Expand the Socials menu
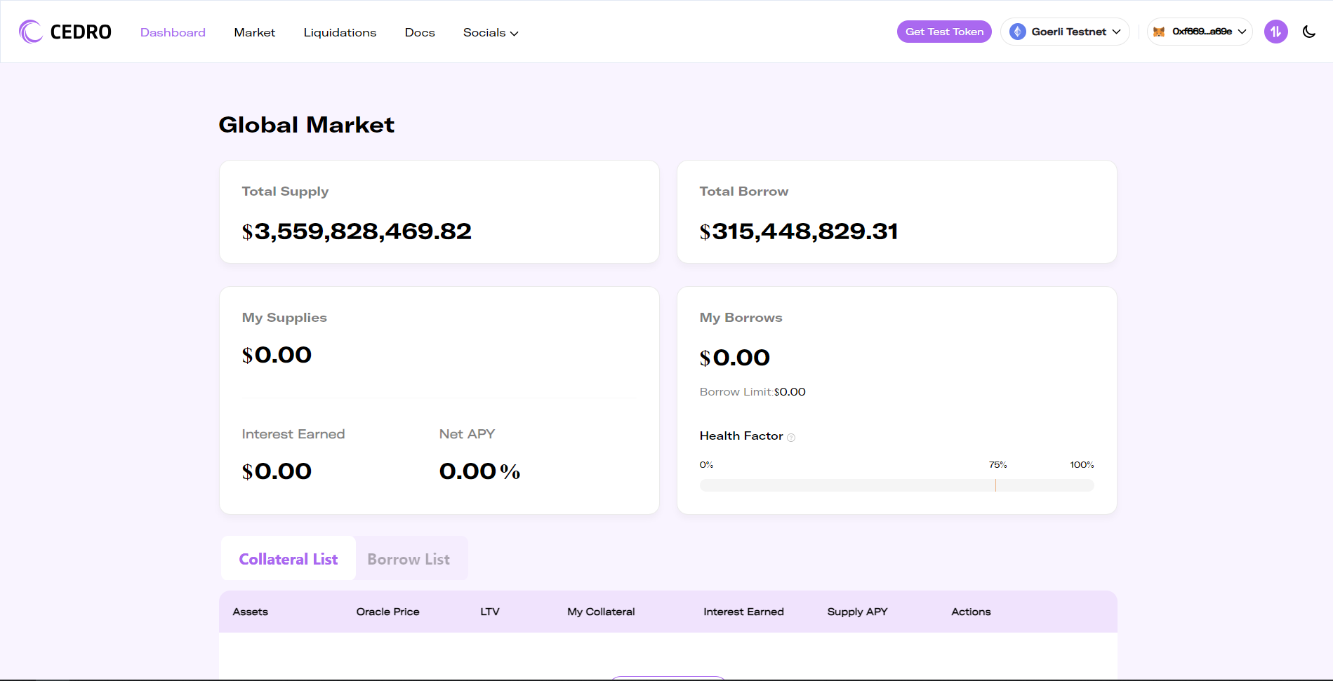Image resolution: width=1333 pixels, height=681 pixels. click(491, 33)
